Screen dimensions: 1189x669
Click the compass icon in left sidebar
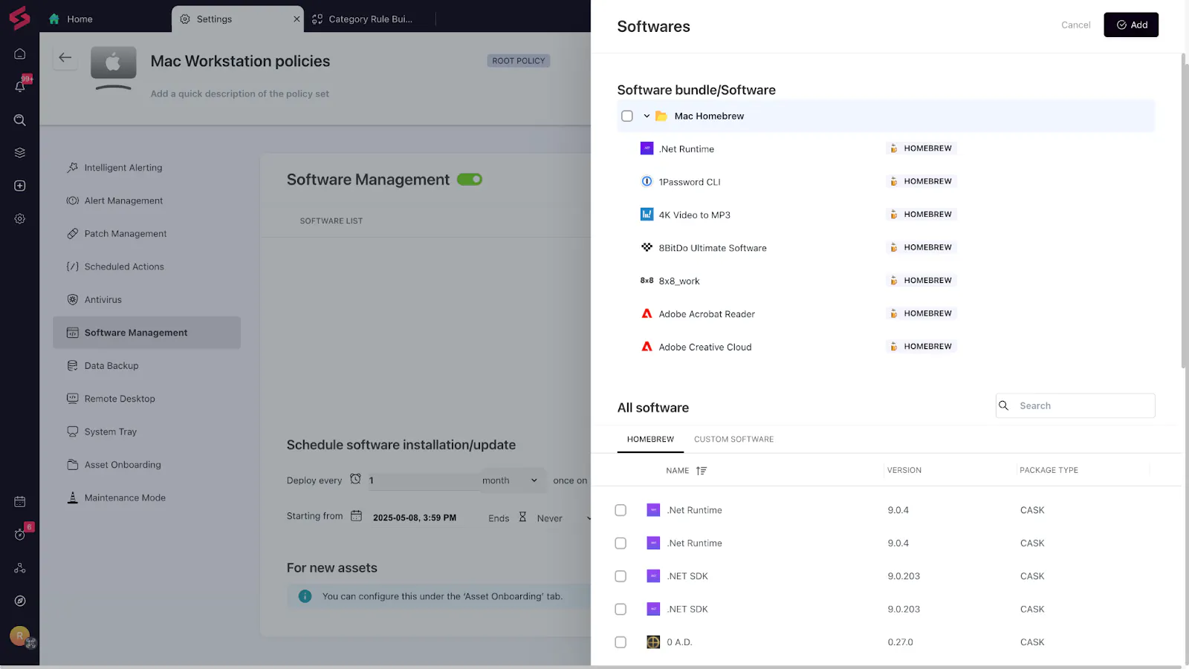coord(20,601)
